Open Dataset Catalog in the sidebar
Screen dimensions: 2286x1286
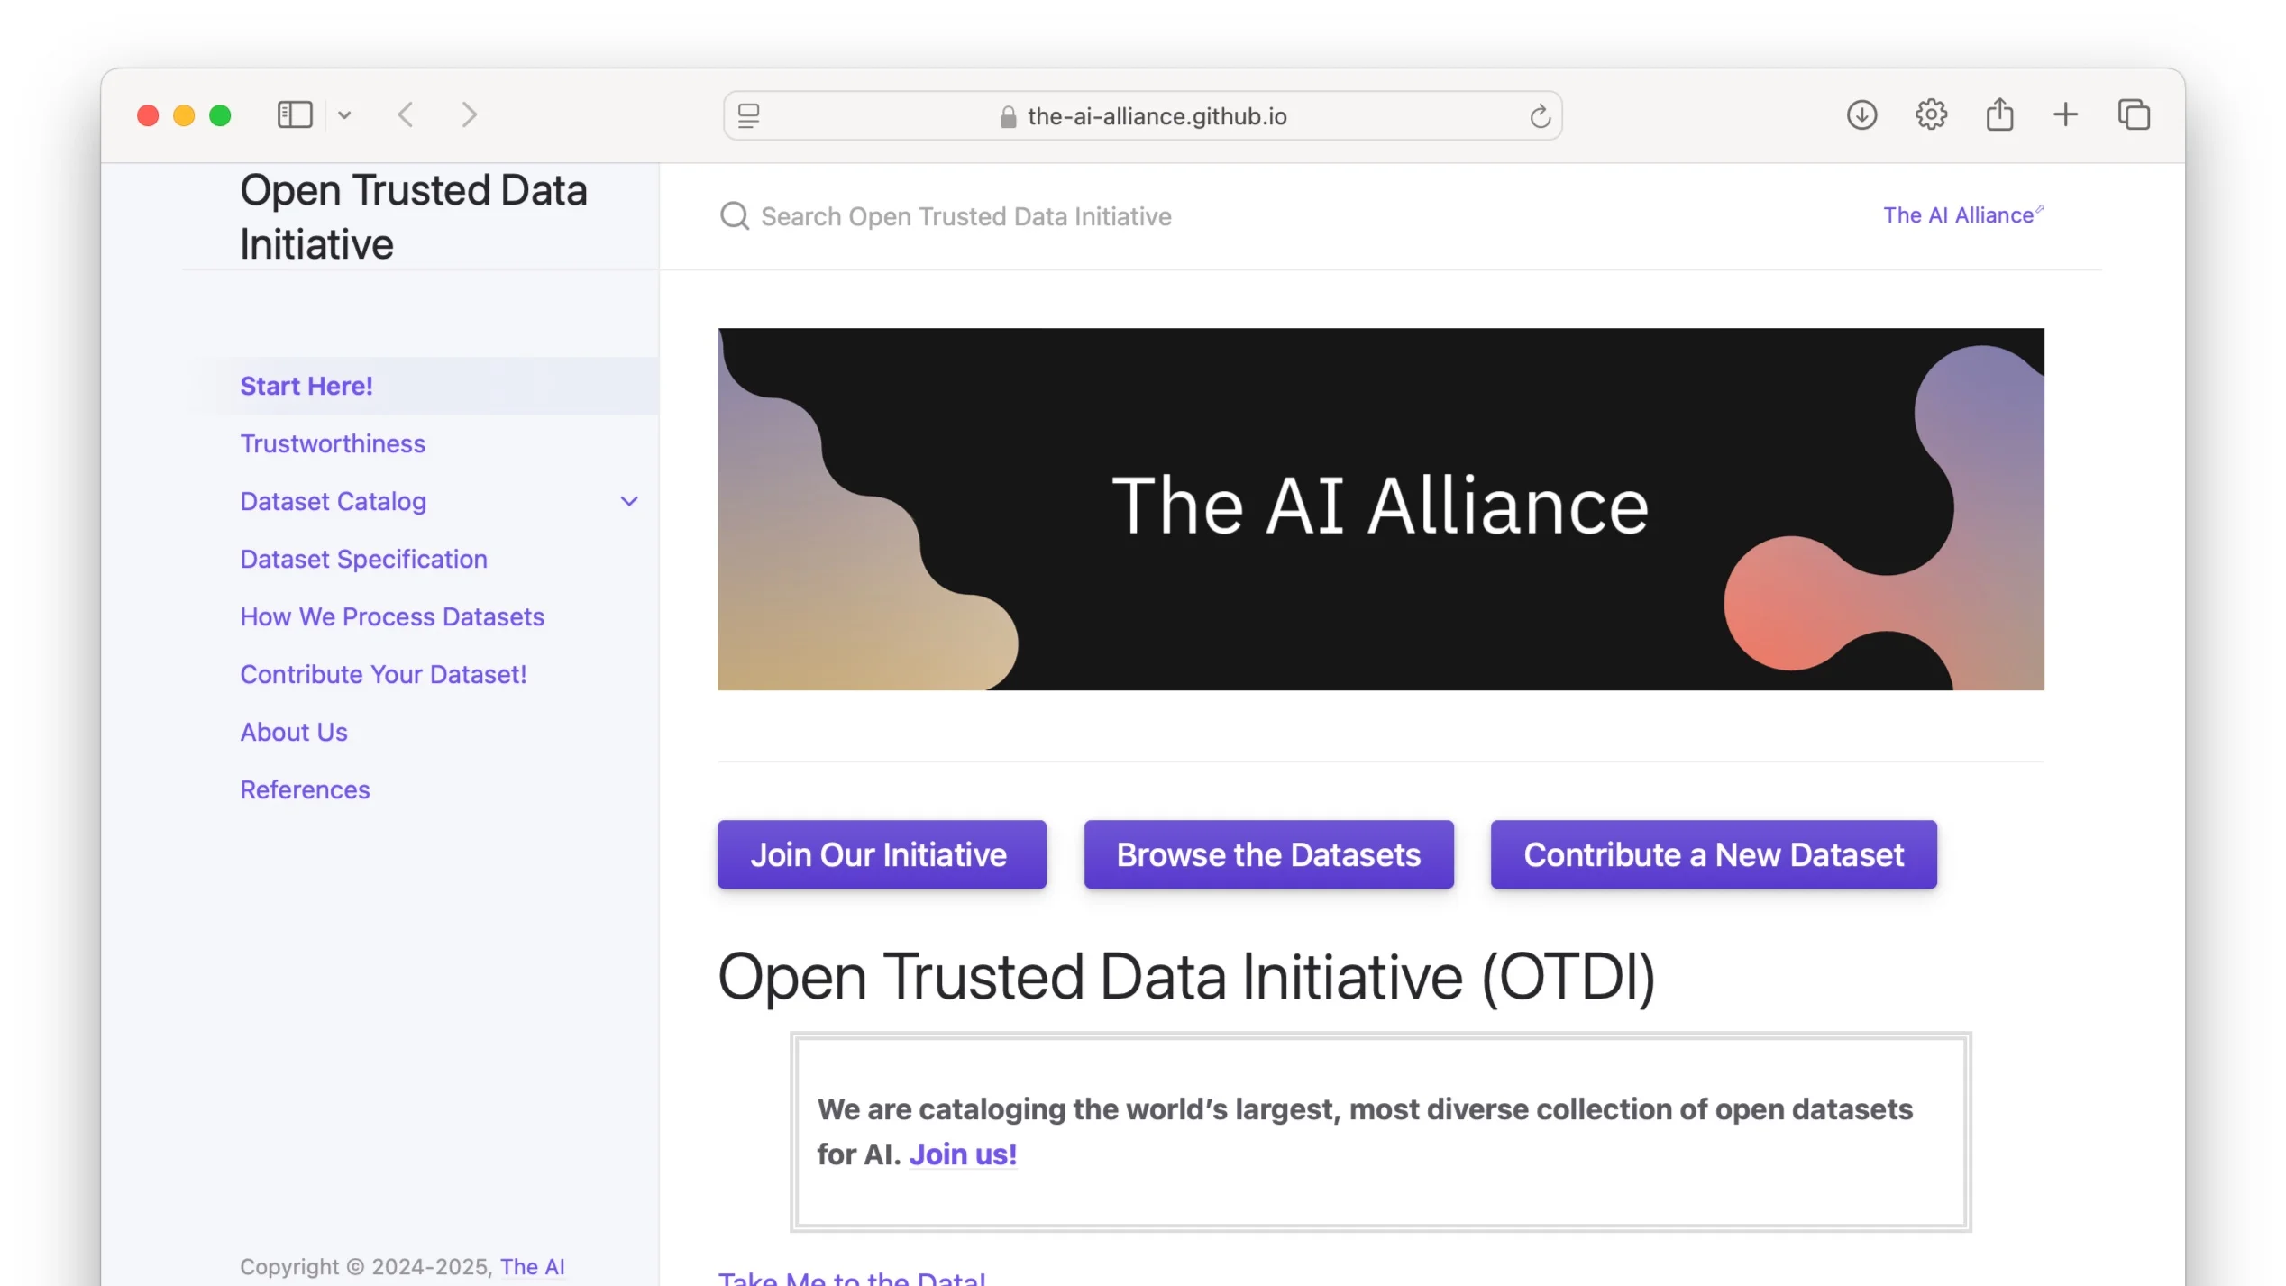(333, 501)
